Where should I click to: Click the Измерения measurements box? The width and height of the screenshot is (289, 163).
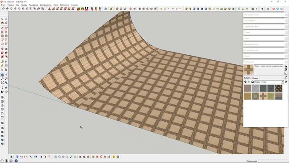pos(273,161)
